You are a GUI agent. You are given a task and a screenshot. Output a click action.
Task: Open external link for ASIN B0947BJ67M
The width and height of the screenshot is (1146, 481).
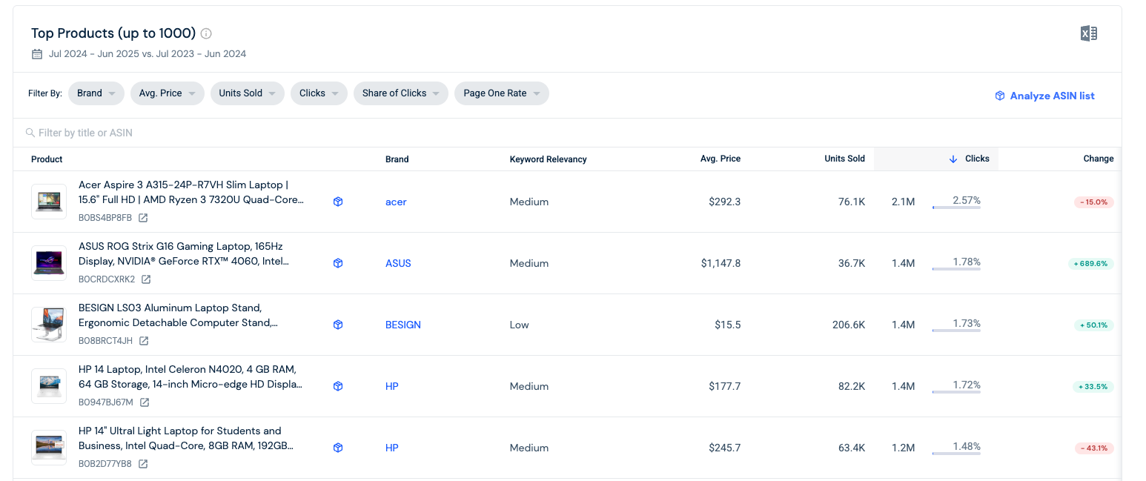point(145,402)
